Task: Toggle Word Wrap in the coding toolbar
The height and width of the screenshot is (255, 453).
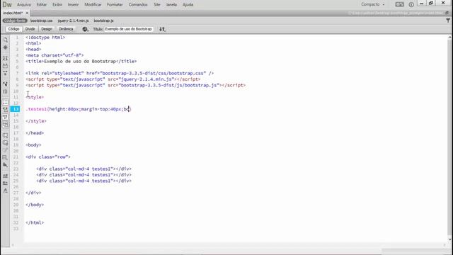Action: click(6, 117)
